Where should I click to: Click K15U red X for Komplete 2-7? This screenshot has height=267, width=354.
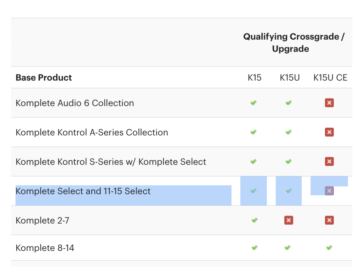pyautogui.click(x=289, y=221)
